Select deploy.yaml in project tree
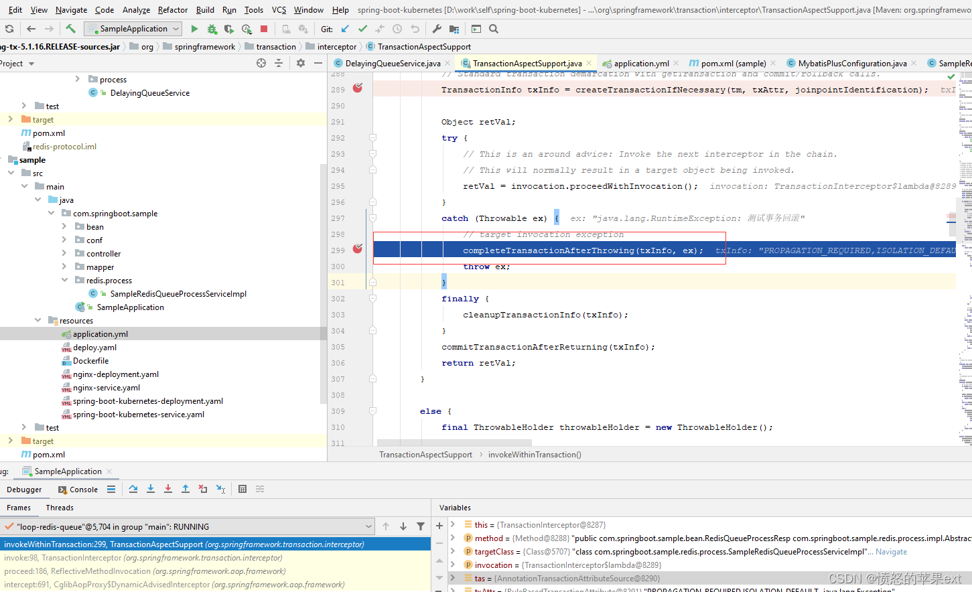The image size is (972, 592). (x=94, y=348)
